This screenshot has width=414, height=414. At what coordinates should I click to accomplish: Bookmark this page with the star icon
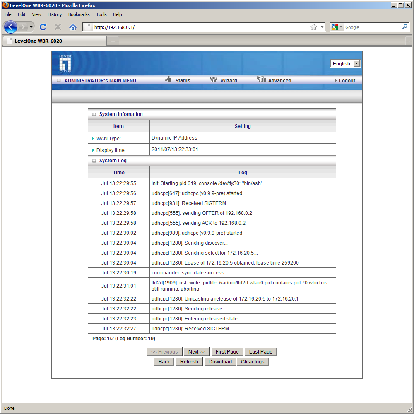point(314,27)
